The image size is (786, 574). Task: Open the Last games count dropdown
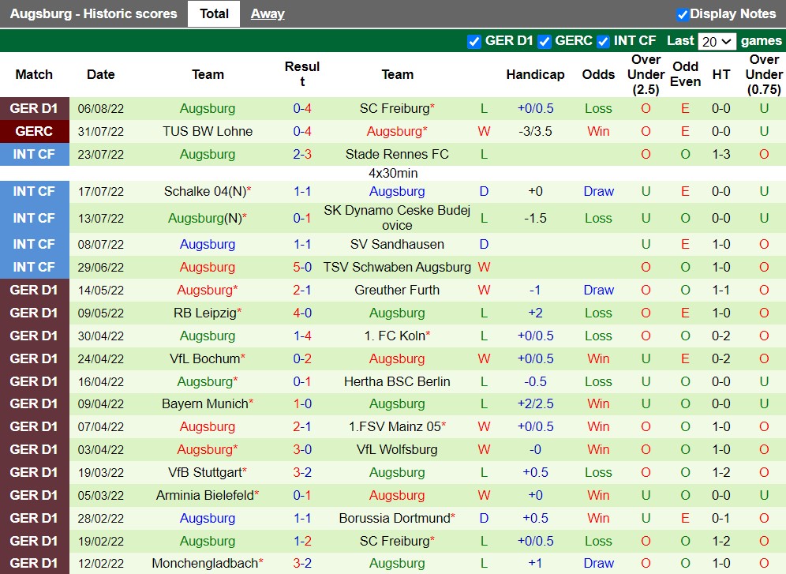(717, 41)
